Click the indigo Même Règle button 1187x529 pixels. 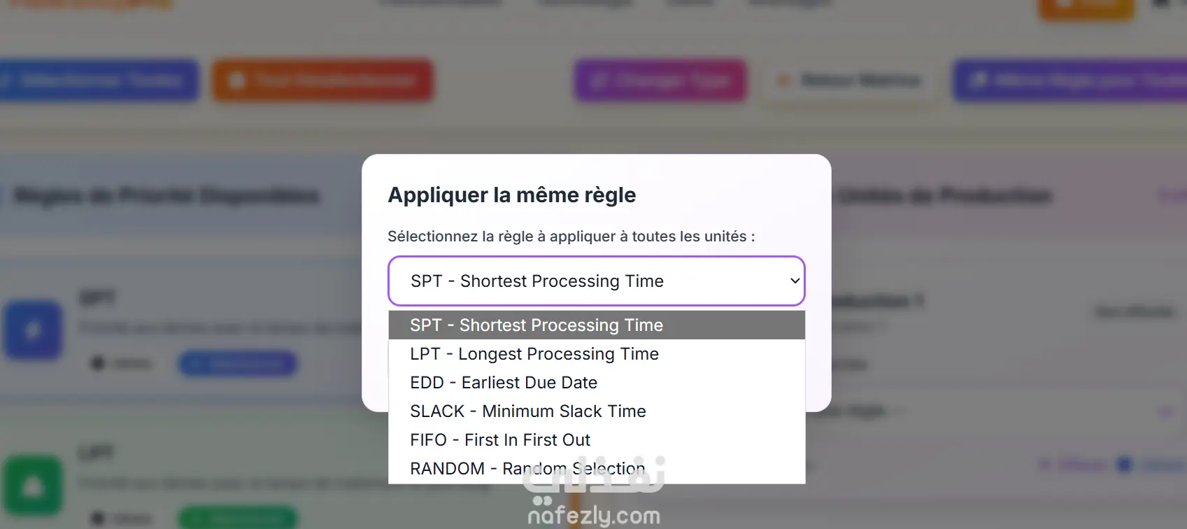point(1070,80)
